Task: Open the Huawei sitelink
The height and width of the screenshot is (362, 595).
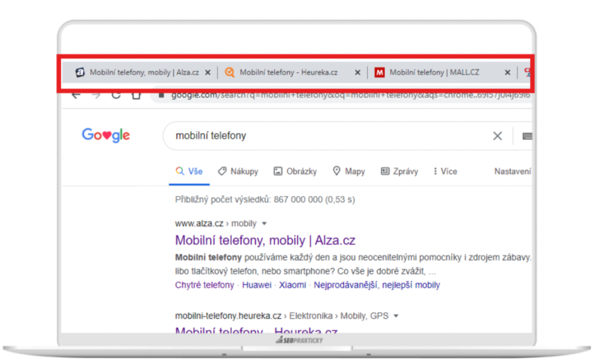Action: point(256,285)
